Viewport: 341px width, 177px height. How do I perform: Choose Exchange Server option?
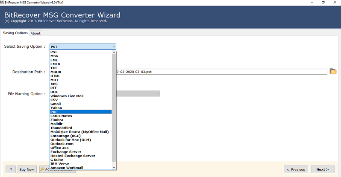coord(81,152)
